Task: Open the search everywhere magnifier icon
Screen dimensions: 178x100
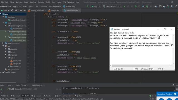Action: pyautogui.click(x=176, y=6)
